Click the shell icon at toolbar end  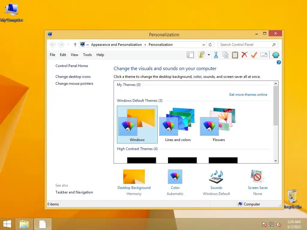click(x=276, y=55)
